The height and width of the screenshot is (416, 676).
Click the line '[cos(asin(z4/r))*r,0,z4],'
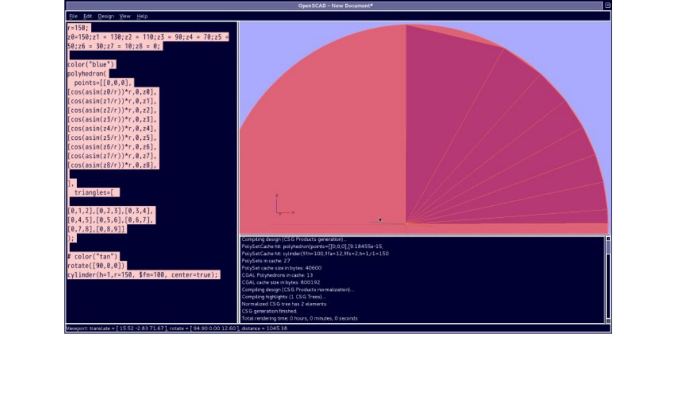point(112,128)
